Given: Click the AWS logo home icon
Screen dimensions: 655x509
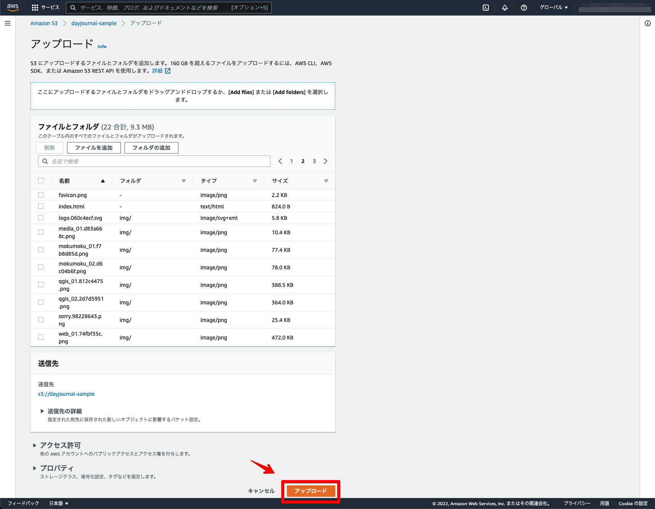Looking at the screenshot, I should click(x=13, y=8).
